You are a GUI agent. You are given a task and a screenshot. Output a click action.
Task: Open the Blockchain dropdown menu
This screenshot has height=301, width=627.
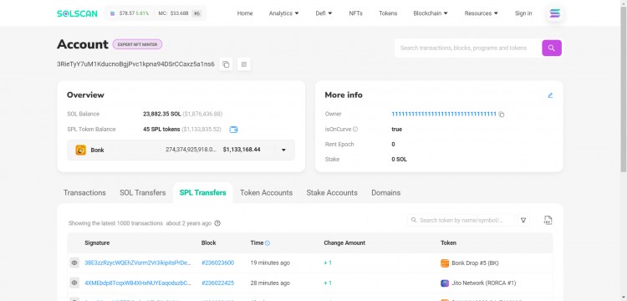[x=431, y=13]
